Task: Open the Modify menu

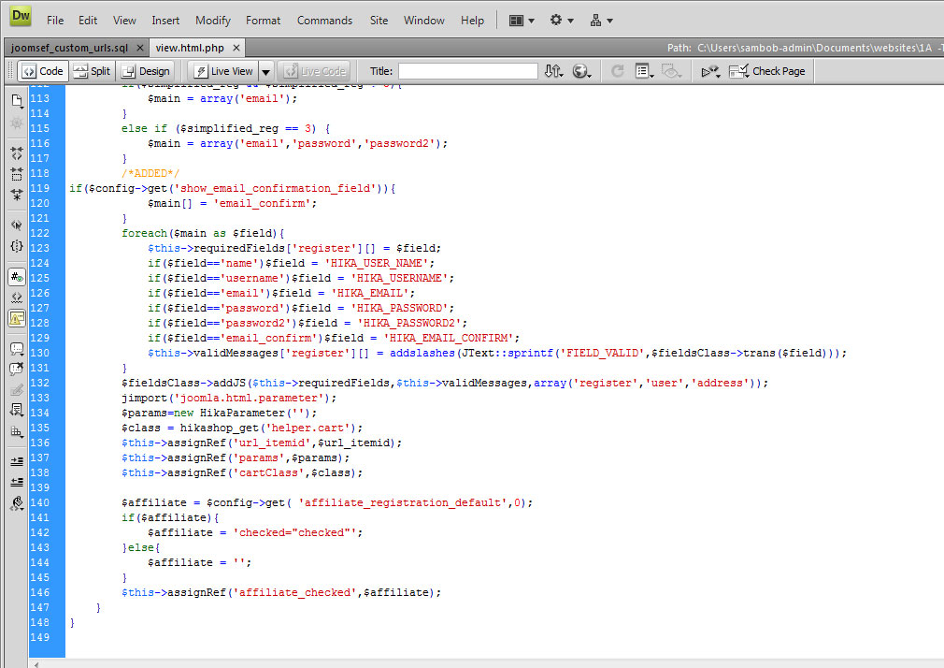Action: pos(213,21)
